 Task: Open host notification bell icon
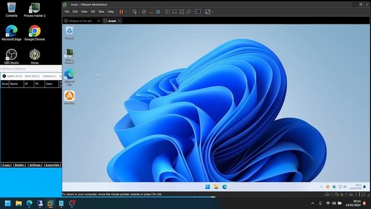(365, 203)
